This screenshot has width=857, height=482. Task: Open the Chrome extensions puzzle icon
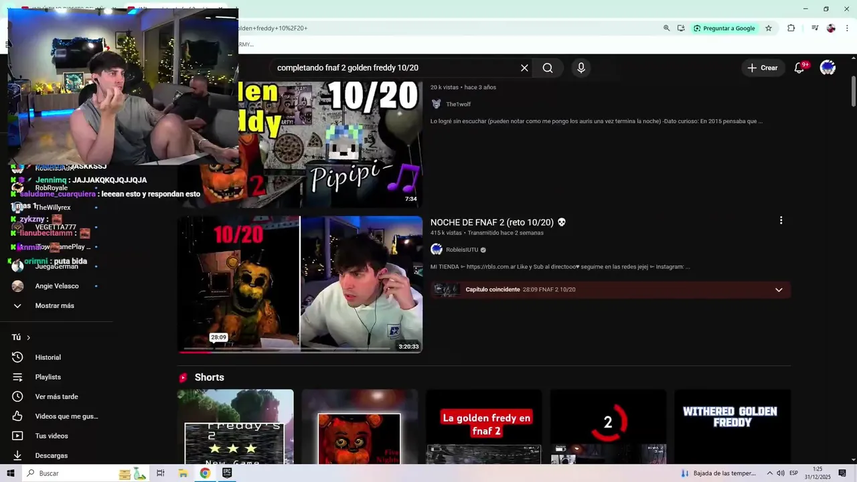[x=791, y=28]
